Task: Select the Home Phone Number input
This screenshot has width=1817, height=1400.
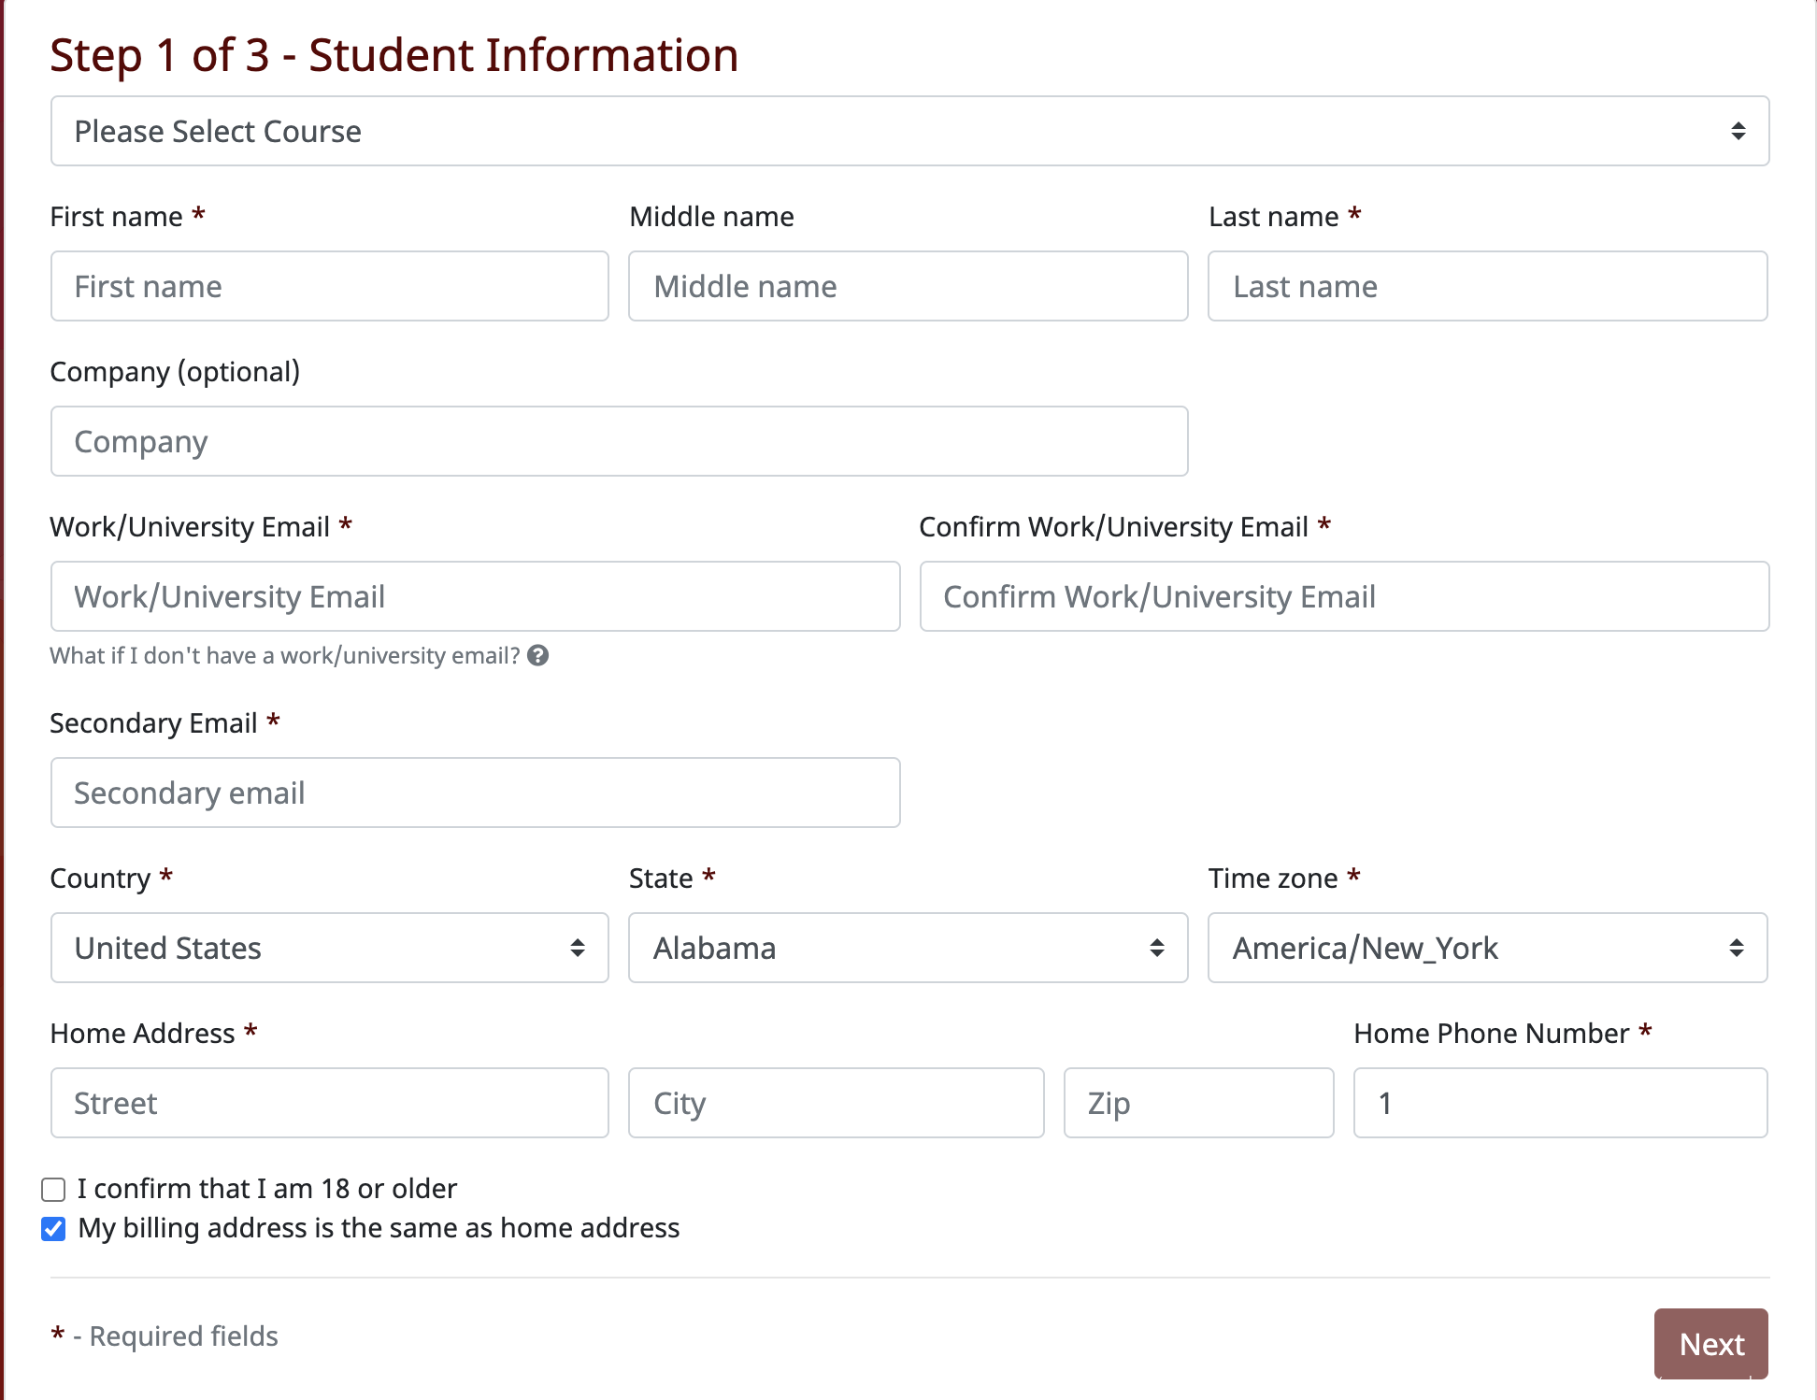Action: pyautogui.click(x=1560, y=1103)
